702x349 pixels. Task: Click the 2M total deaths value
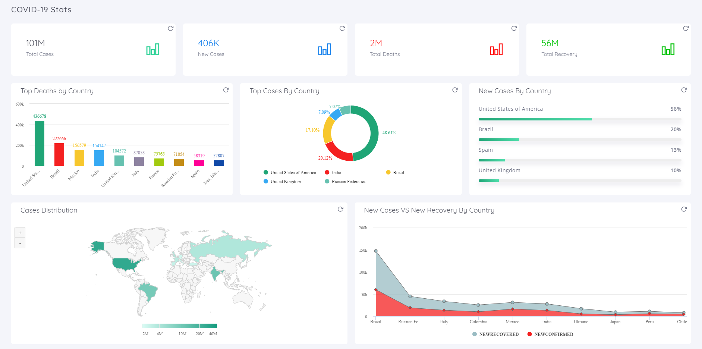(376, 43)
